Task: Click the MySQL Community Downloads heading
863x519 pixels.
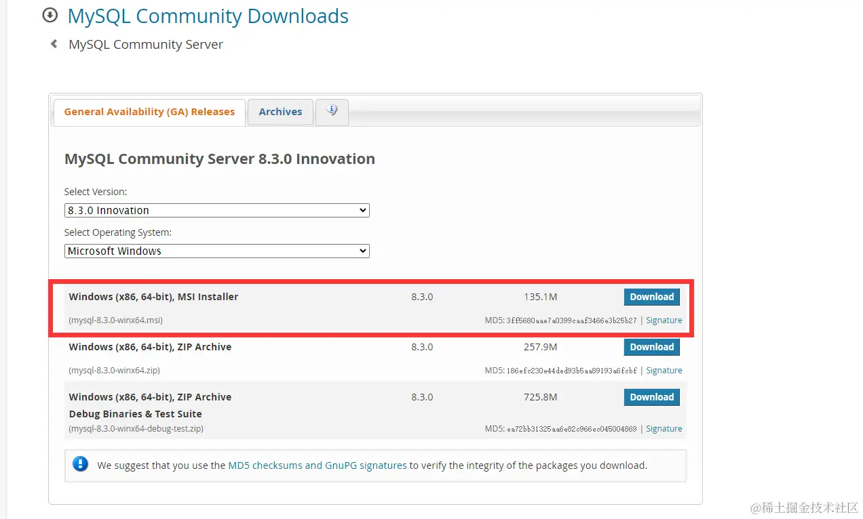Action: click(x=208, y=16)
